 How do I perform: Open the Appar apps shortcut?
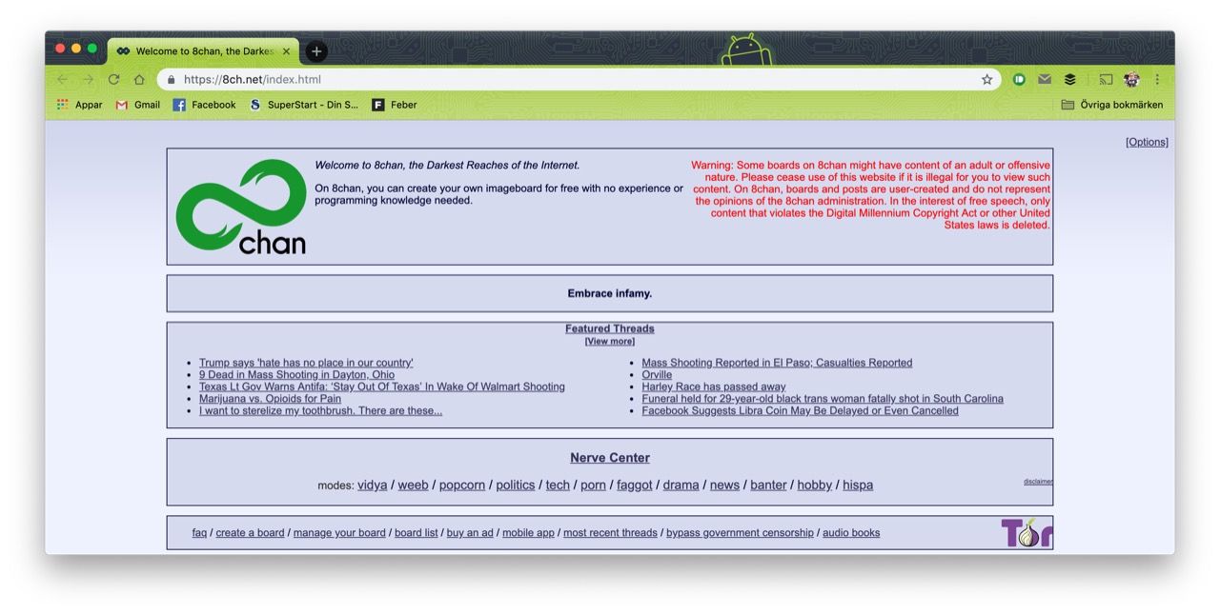[x=79, y=105]
